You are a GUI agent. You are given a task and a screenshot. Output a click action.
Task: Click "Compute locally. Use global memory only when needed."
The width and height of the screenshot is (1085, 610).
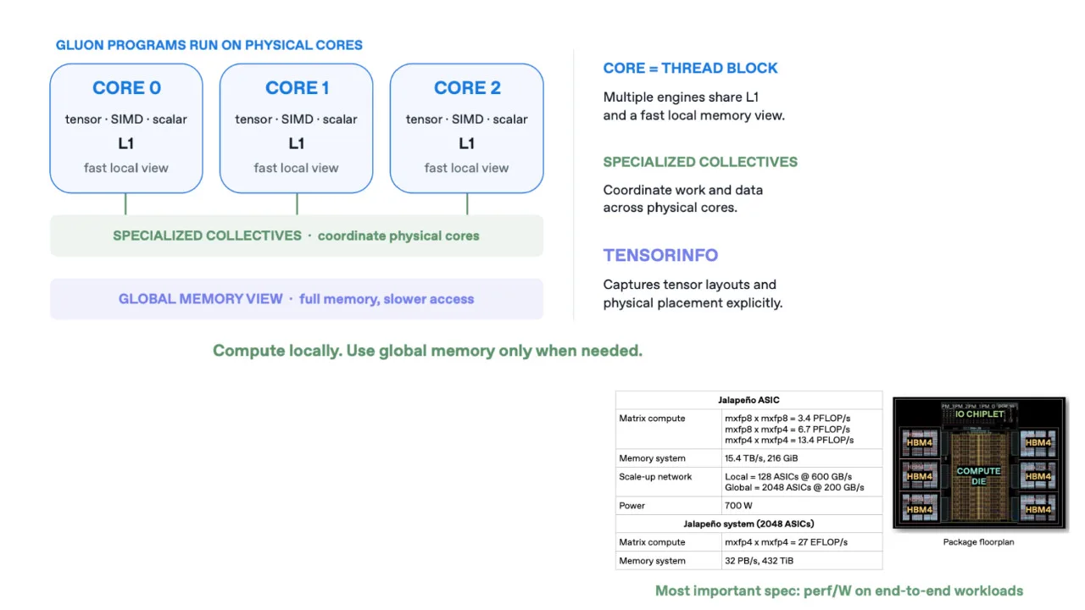pyautogui.click(x=427, y=351)
